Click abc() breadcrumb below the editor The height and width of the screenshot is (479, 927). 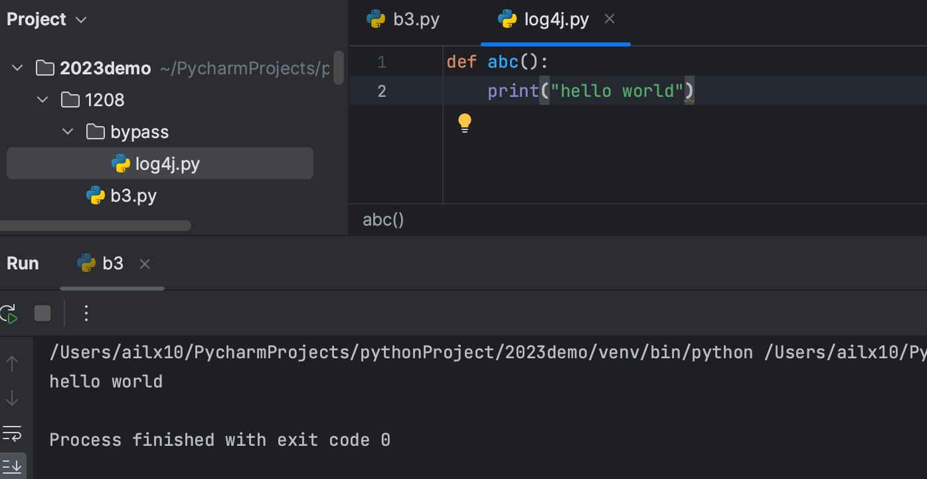pyautogui.click(x=383, y=220)
